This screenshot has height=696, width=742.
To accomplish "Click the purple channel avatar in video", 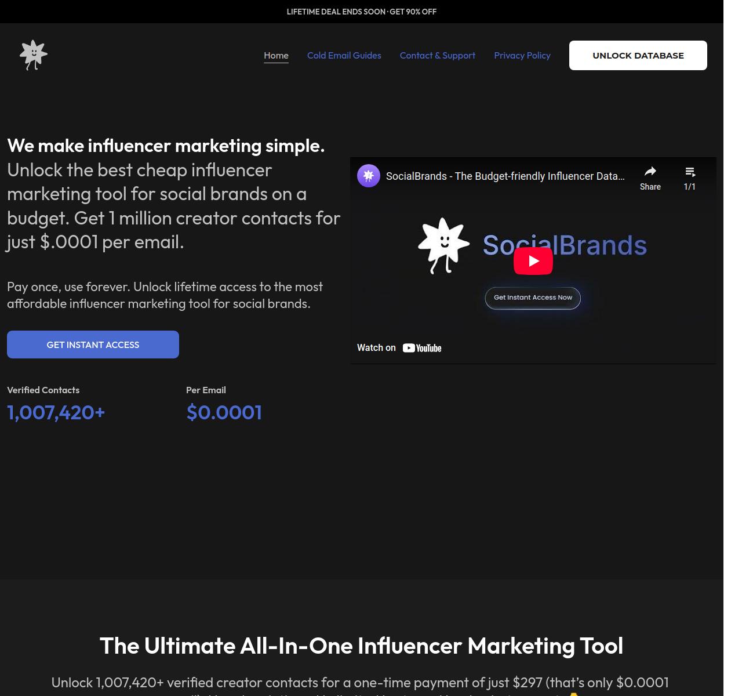I will coord(369,176).
